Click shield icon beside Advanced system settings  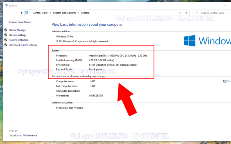(6, 45)
